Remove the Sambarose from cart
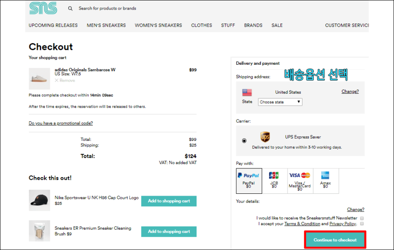394x250 pixels. pyautogui.click(x=65, y=81)
